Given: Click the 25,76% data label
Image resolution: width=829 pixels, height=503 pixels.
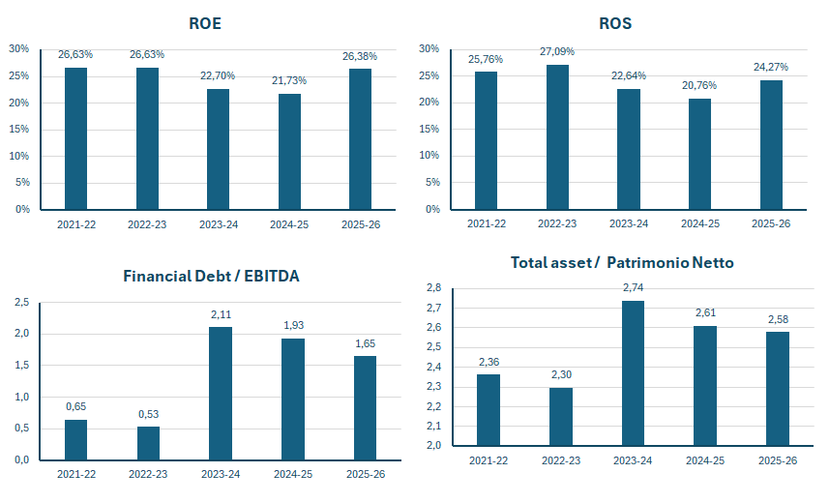Looking at the screenshot, I should pos(486,59).
